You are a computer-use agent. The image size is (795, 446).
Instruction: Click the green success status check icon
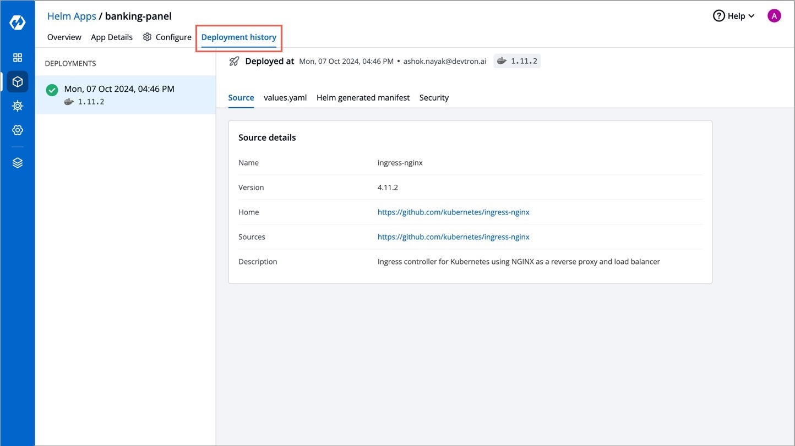pyautogui.click(x=52, y=90)
